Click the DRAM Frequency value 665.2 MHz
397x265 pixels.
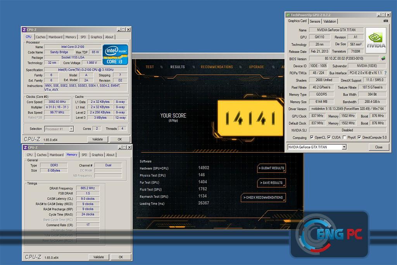click(x=88, y=188)
